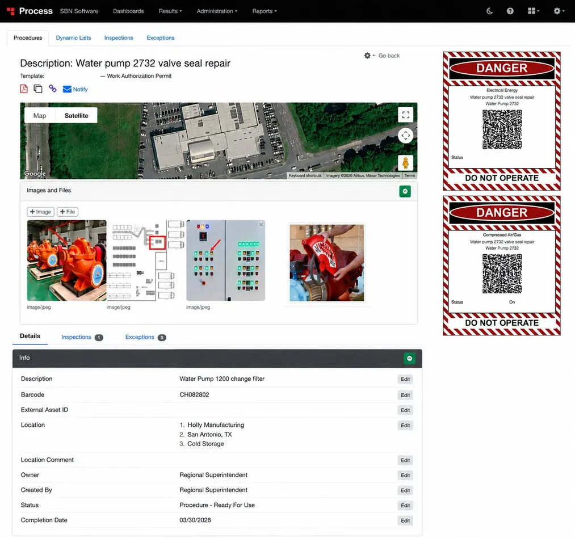Screen dimensions: 575x538
Task: Collapse the Images and Files panel
Action: pos(405,191)
